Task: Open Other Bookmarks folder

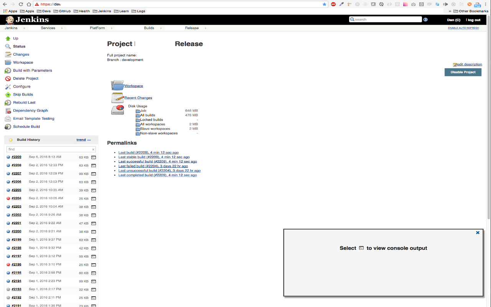Action: coord(471,11)
